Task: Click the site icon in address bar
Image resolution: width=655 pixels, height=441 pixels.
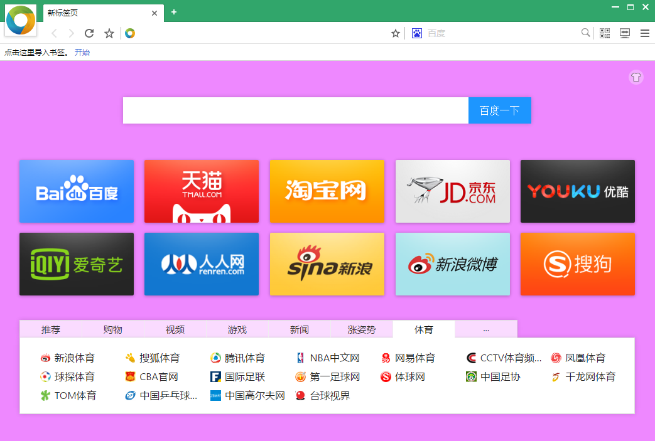Action: [130, 33]
